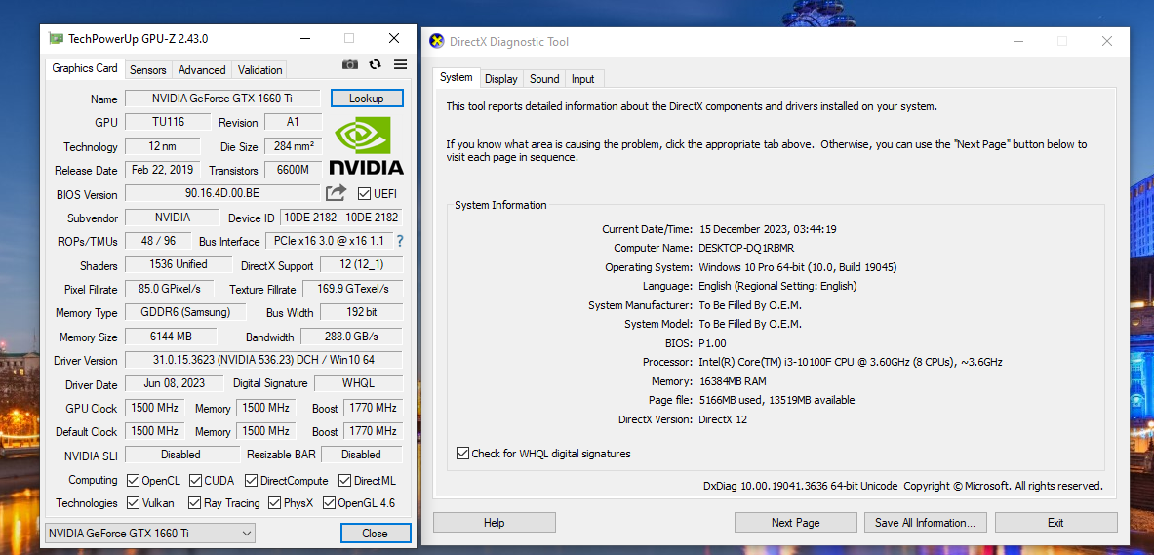Click the Memory 16384MB RAM text
This screenshot has height=555, width=1154.
point(733,381)
